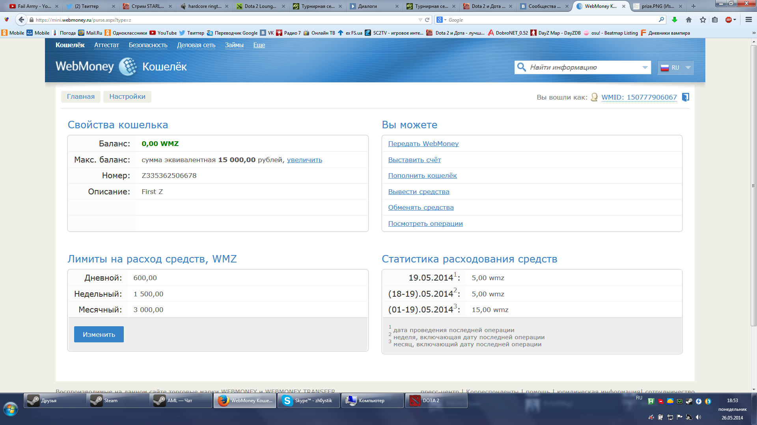The height and width of the screenshot is (425, 757).
Task: Click the Выставить счёт link
Action: [x=414, y=160]
